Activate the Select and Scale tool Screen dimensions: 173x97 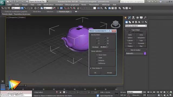tap(42, 8)
